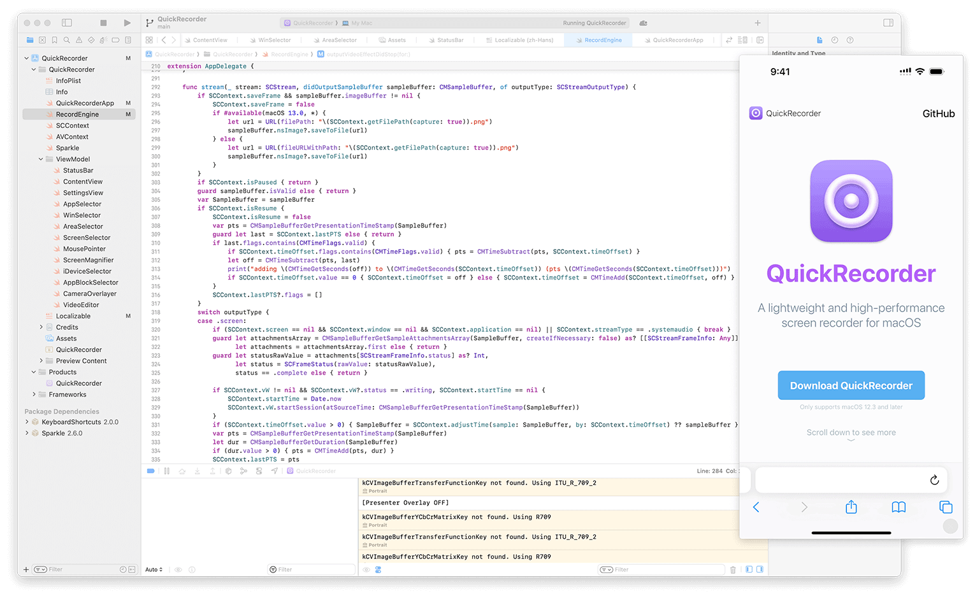Viewport: 975px width, 598px height.
Task: Open the editor options minimap icon
Action: pyautogui.click(x=742, y=40)
